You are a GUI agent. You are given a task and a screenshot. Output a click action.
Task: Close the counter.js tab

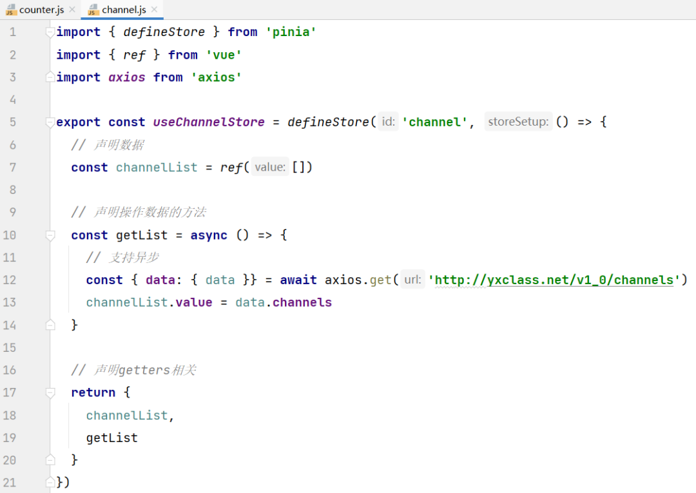[x=72, y=10]
